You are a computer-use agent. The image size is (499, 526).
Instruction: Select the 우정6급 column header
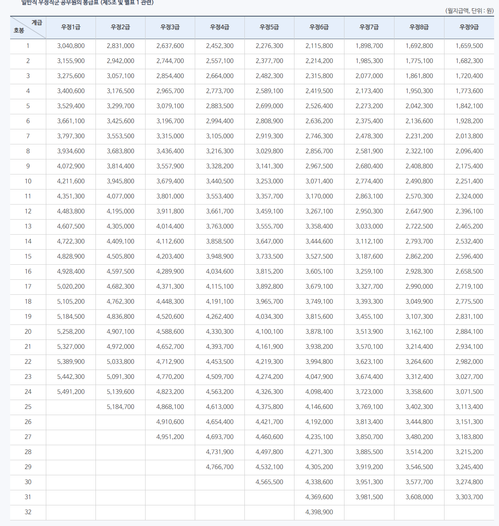pyautogui.click(x=319, y=27)
